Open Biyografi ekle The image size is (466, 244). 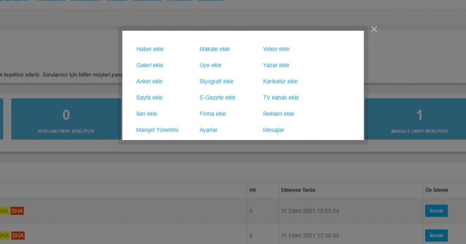pyautogui.click(x=216, y=82)
